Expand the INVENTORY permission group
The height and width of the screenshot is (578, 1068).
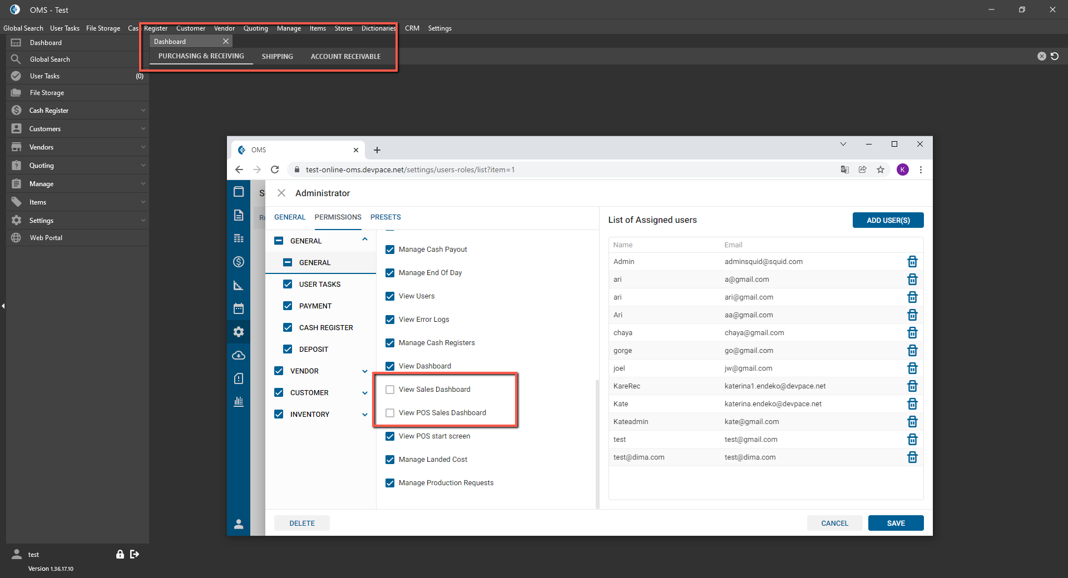tap(365, 415)
